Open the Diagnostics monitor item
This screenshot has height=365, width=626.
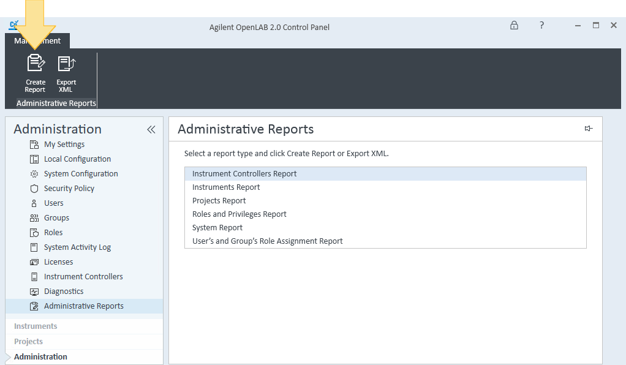pos(64,291)
